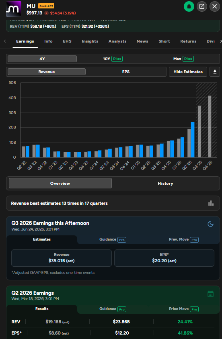Switch to History view
This screenshot has width=222, height=339.
[x=165, y=183]
